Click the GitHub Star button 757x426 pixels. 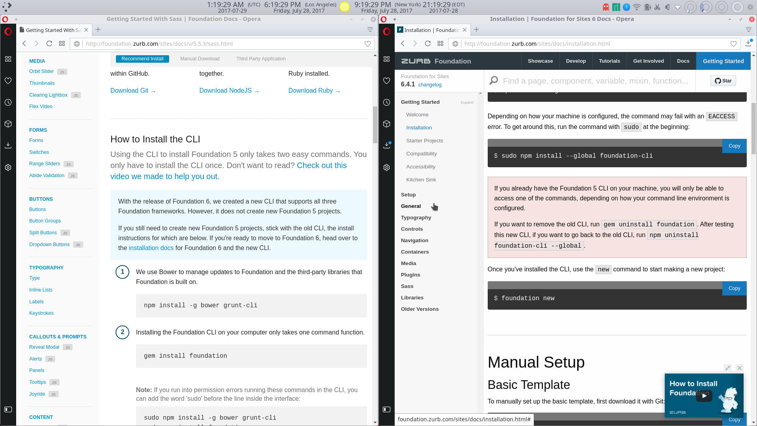[723, 81]
